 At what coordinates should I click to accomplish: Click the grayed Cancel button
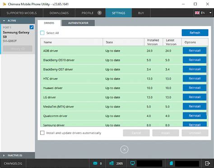(136, 133)
